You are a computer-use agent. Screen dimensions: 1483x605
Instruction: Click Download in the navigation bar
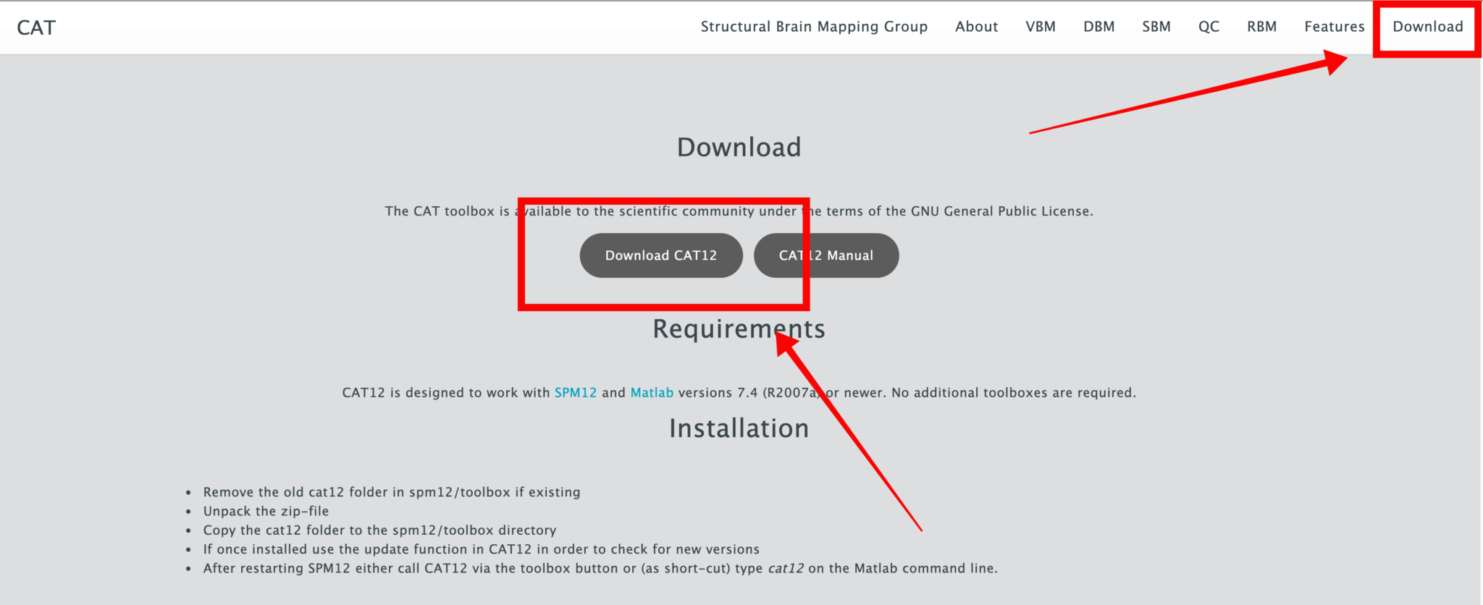tap(1427, 27)
